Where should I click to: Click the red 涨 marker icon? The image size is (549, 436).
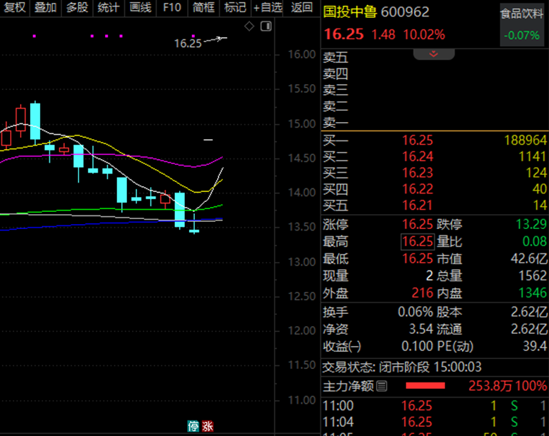point(208,426)
